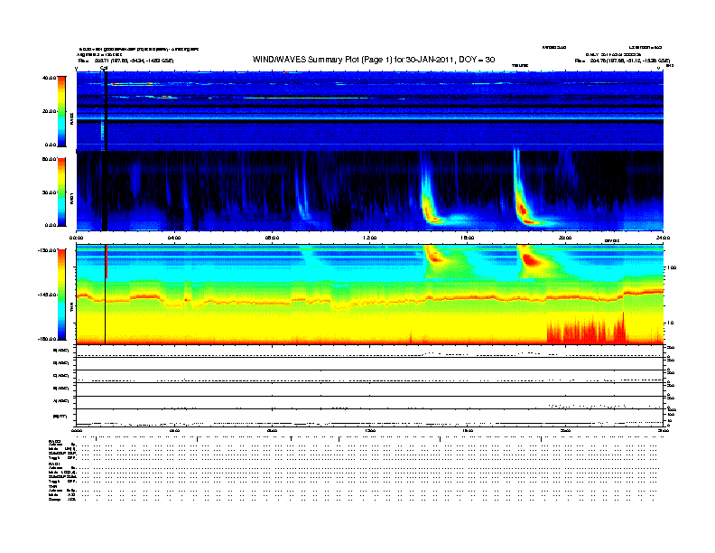
Task: Click the -145.00 label on TNR color scale
Action: [x=47, y=295]
